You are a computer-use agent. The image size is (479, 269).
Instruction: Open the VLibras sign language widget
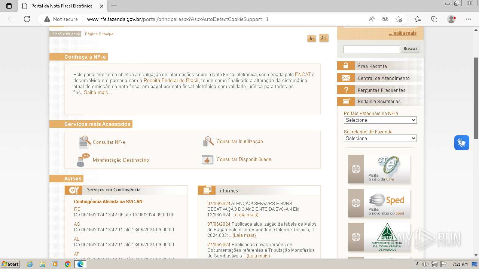click(x=462, y=143)
